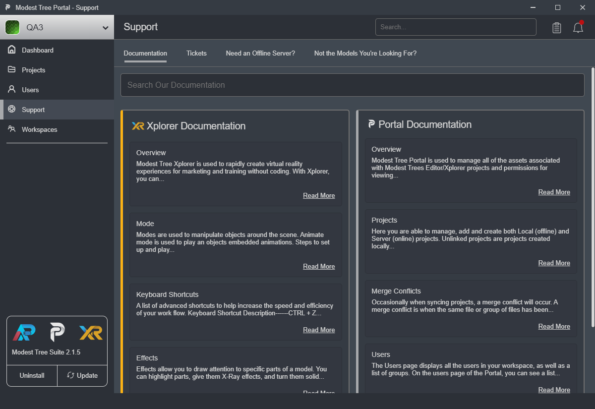
Task: Open the clipboard tasks icon
Action: point(557,28)
